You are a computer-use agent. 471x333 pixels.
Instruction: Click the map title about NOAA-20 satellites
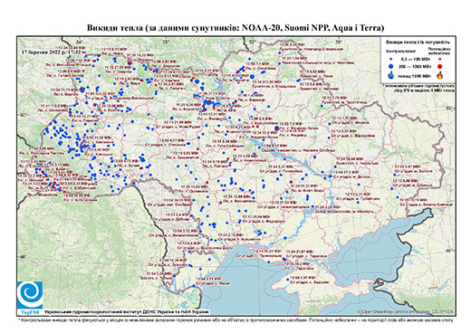pyautogui.click(x=235, y=28)
